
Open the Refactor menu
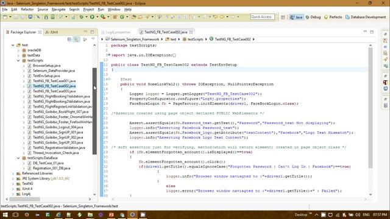27,10
